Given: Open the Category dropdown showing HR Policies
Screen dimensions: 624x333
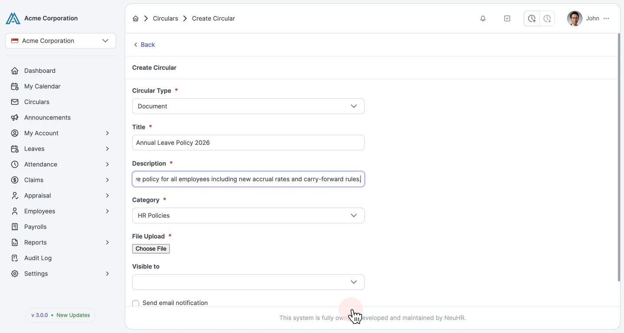Looking at the screenshot, I should tap(248, 215).
